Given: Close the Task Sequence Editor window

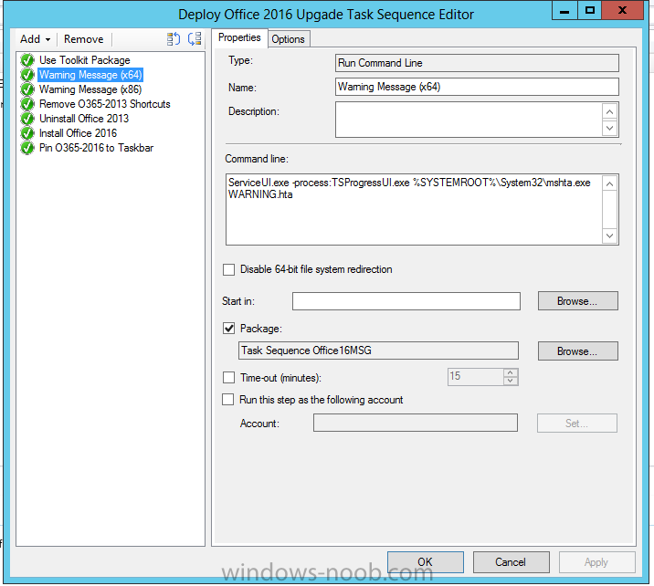Looking at the screenshot, I should click(622, 10).
